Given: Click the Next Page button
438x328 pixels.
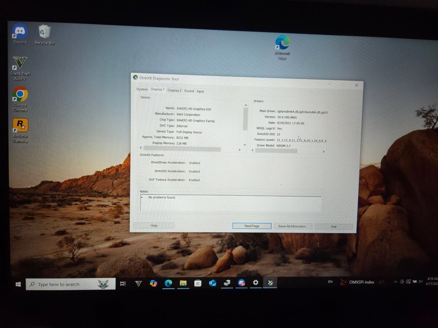Looking at the screenshot, I should click(x=252, y=226).
